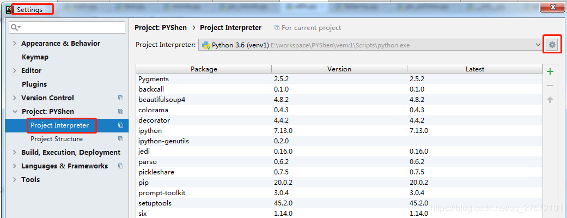Click the green plus to install package
The image size is (567, 218).
(550, 71)
